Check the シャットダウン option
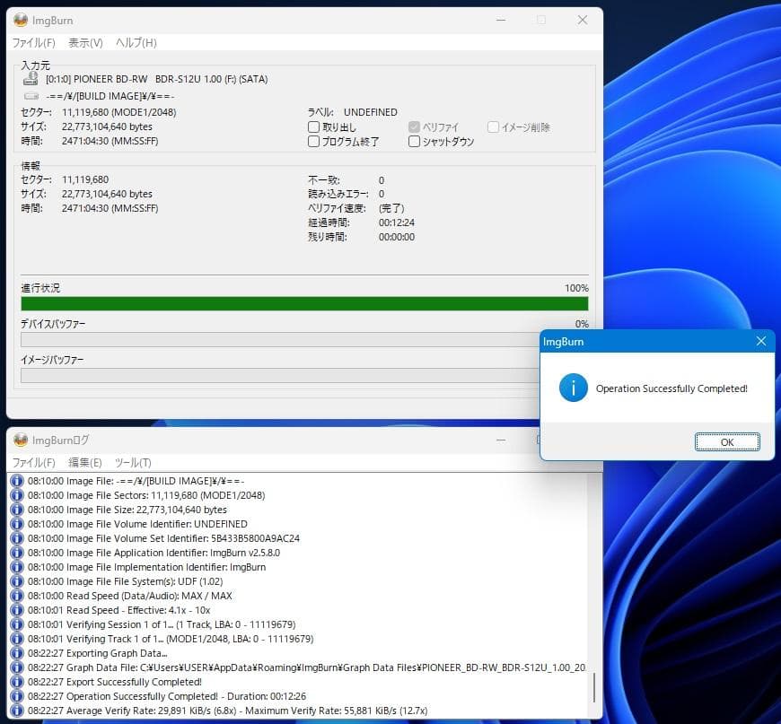The image size is (781, 724). [x=414, y=141]
